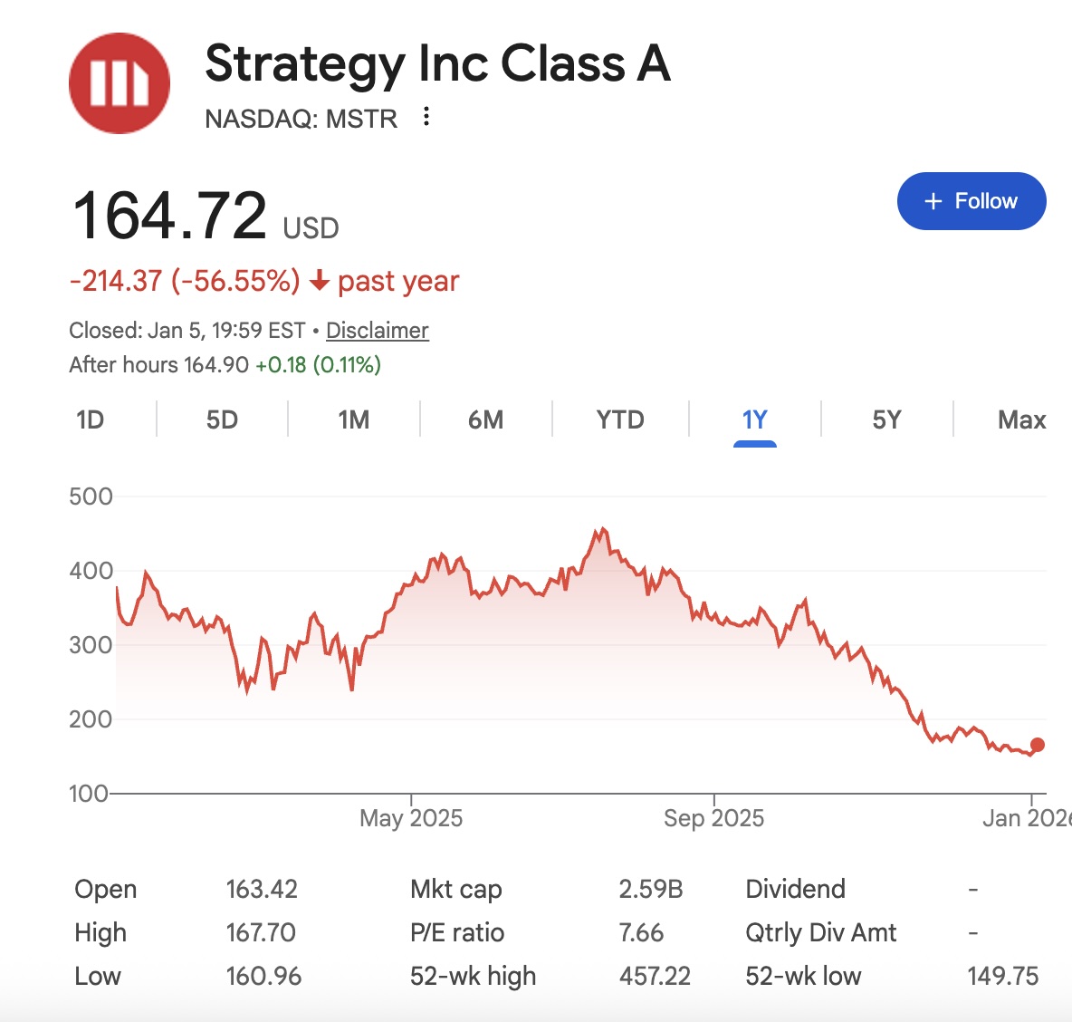Open the three-dot overflow menu beside MSTR
The image size is (1072, 1022).
tap(426, 118)
